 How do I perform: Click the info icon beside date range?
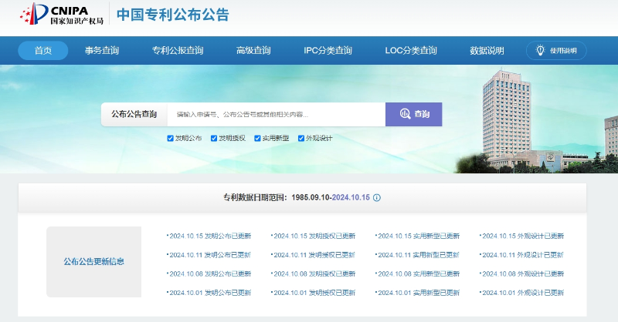pyautogui.click(x=377, y=198)
